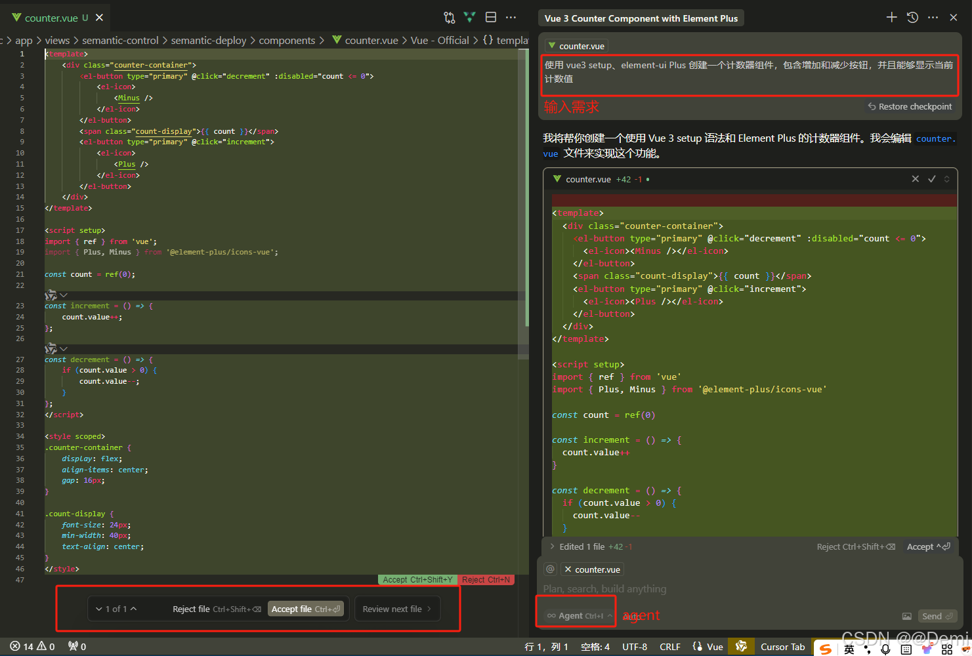The width and height of the screenshot is (972, 656).
Task: Click the ports broadcast icon in status bar
Action: click(x=77, y=647)
